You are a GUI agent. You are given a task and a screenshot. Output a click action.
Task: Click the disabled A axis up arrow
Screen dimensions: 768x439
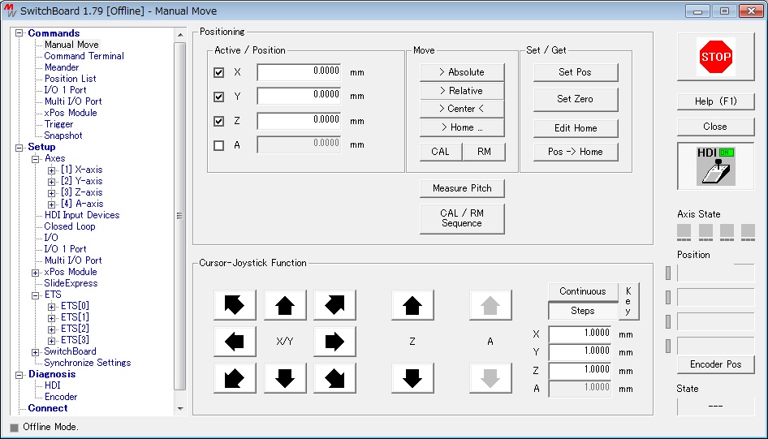(x=490, y=305)
